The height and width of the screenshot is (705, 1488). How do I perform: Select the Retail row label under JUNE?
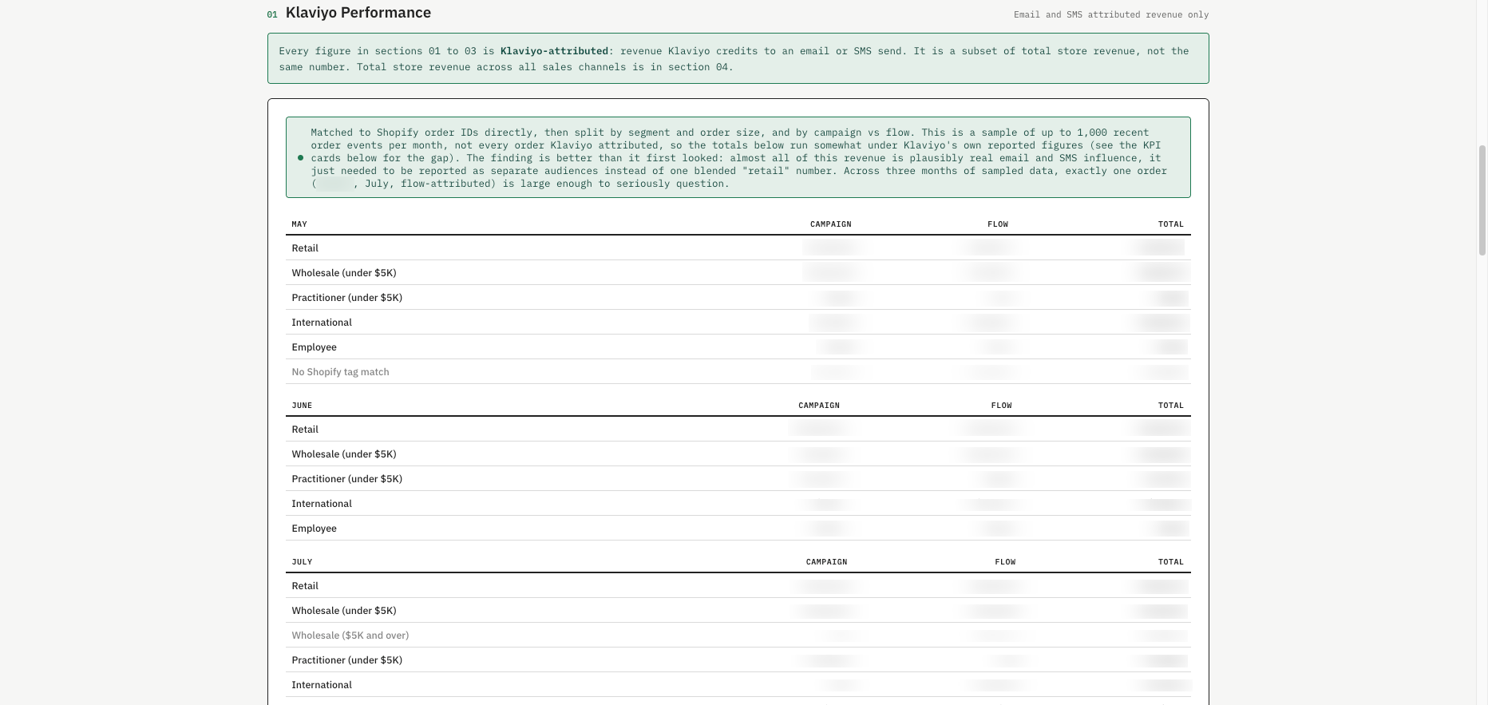(305, 430)
